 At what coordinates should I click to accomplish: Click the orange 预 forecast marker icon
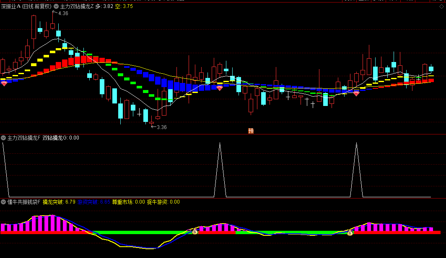251,131
